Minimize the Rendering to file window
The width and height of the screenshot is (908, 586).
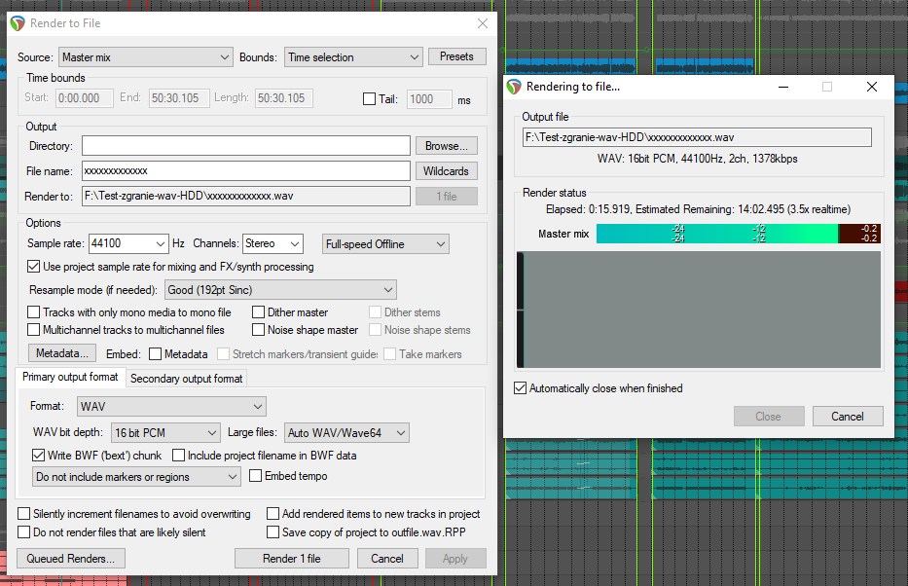point(782,87)
